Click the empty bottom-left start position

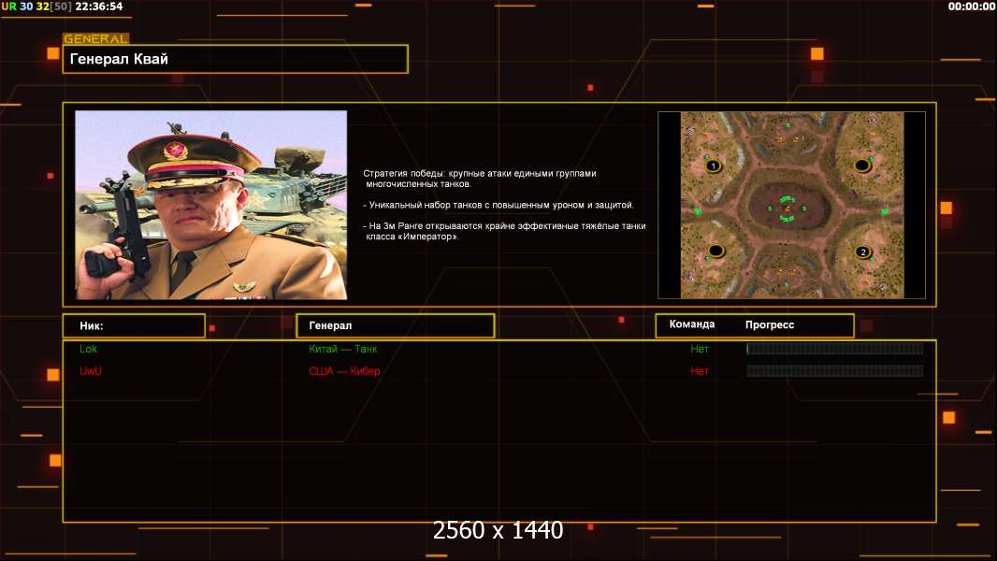tap(715, 251)
